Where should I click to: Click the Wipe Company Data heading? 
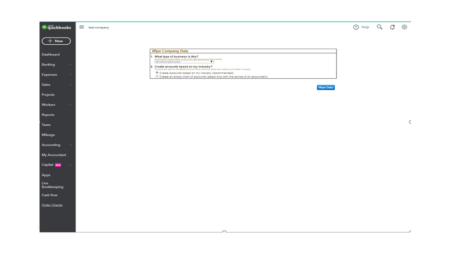click(170, 51)
